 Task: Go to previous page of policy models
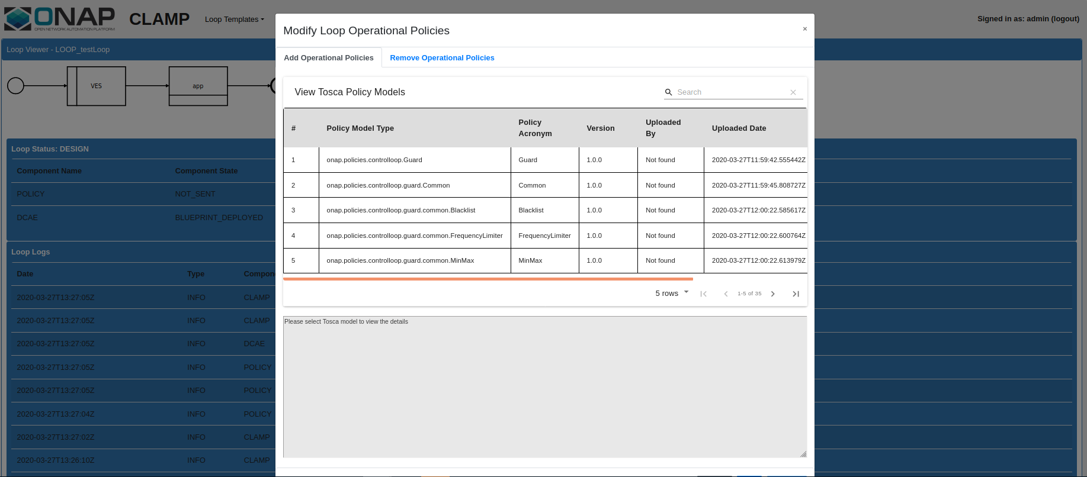pyautogui.click(x=726, y=294)
